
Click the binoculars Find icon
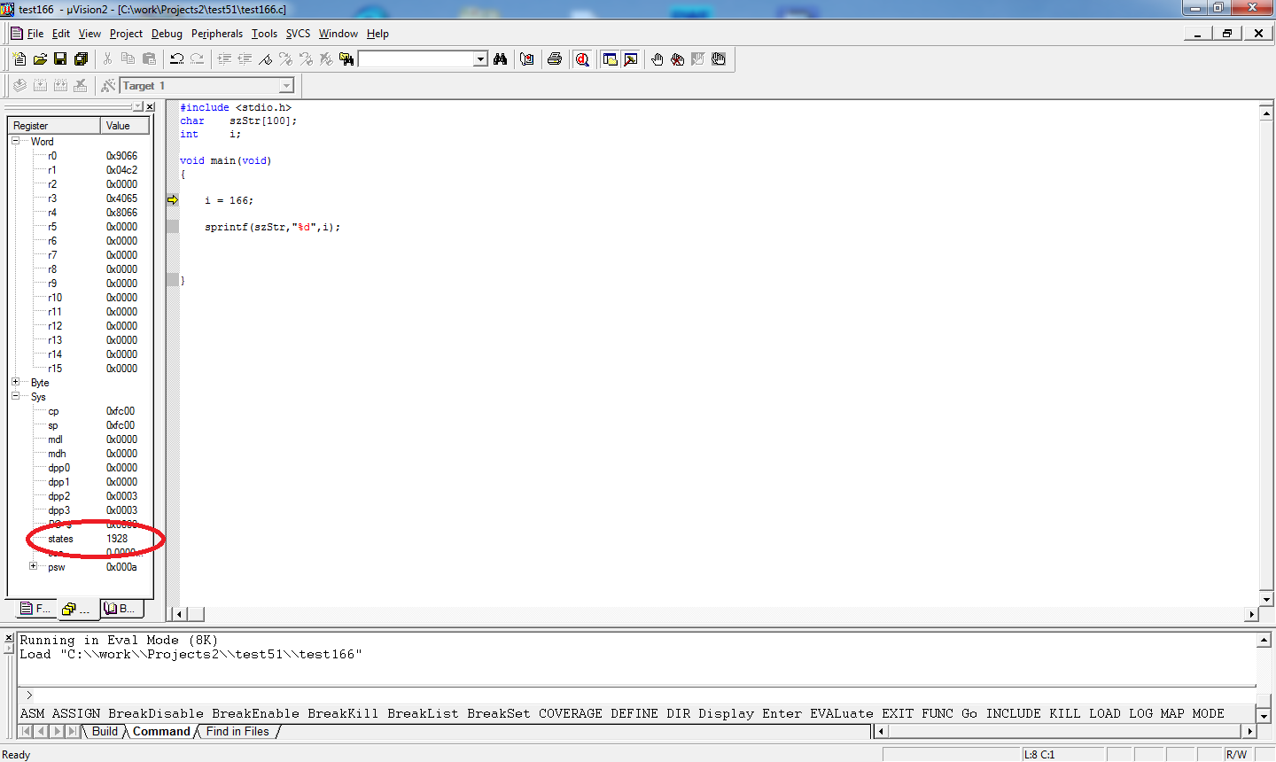pos(501,59)
